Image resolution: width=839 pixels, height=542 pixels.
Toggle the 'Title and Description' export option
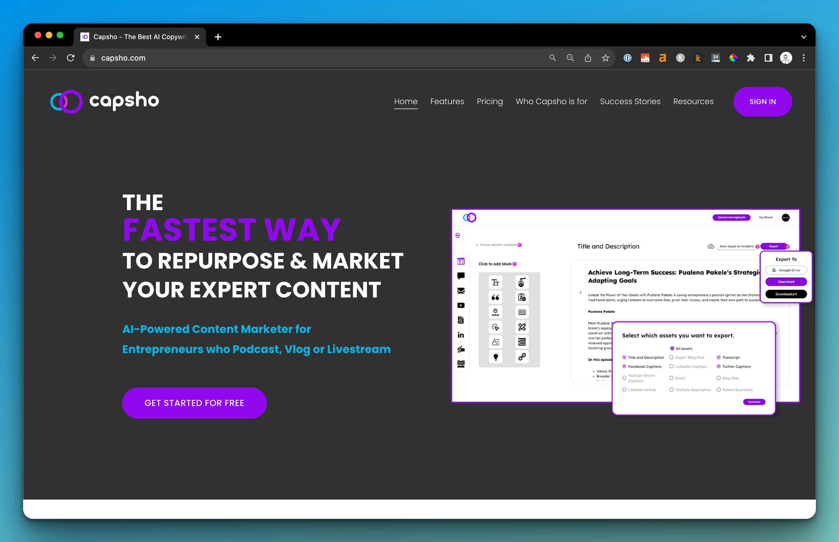(x=643, y=357)
